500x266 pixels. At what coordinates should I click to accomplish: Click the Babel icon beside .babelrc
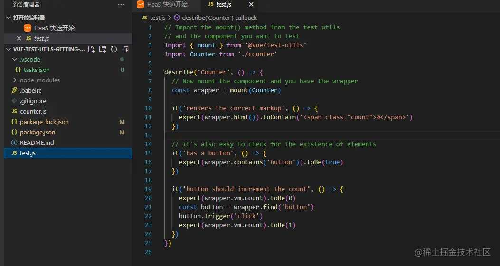(x=14, y=90)
